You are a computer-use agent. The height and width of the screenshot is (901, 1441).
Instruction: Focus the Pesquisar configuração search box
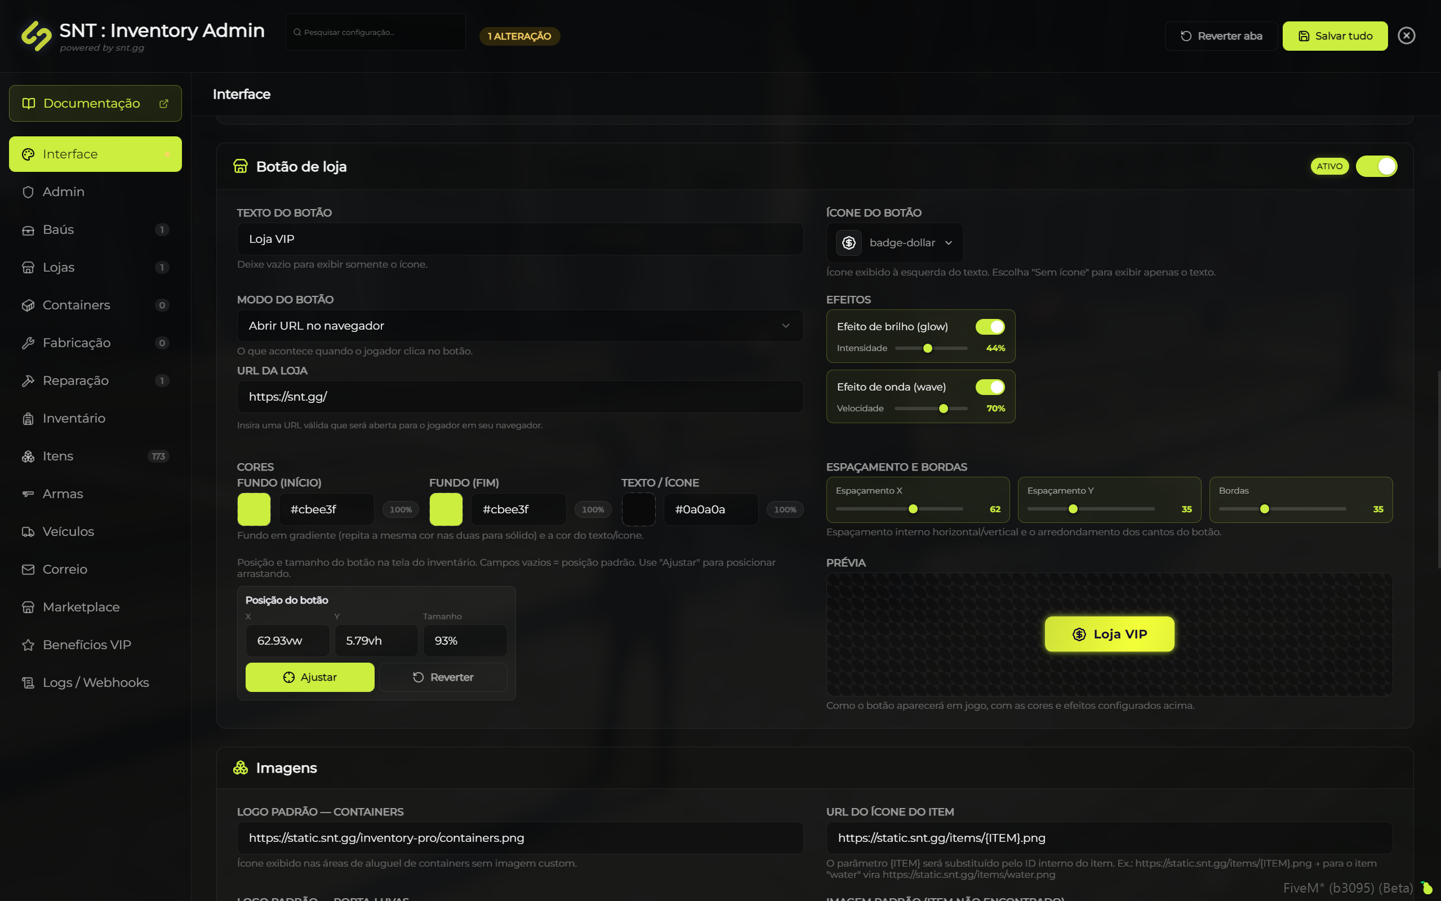pyautogui.click(x=375, y=32)
